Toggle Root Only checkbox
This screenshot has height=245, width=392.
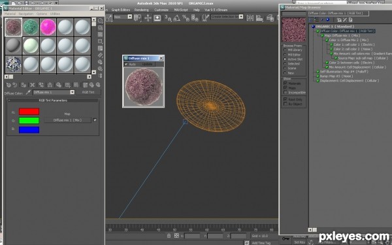[286, 99]
